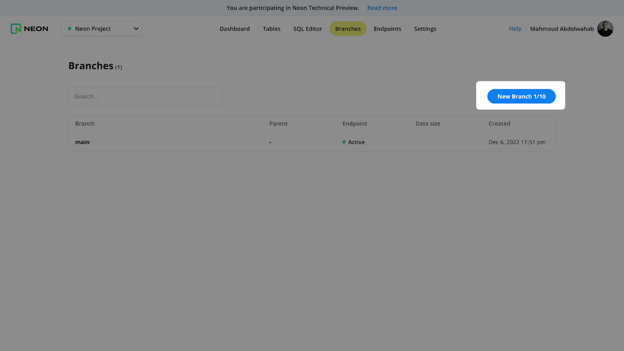Screen dimensions: 624x351
Task: Navigate to the Endpoints tab
Action: click(387, 29)
